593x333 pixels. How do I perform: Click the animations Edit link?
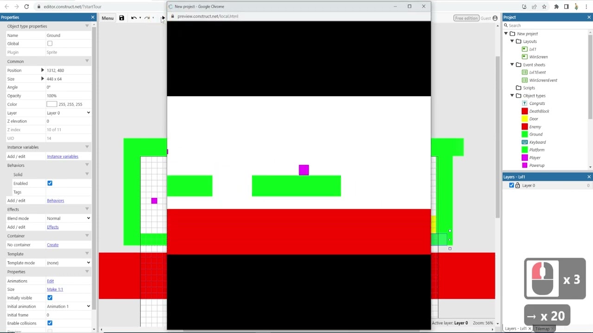pos(50,281)
